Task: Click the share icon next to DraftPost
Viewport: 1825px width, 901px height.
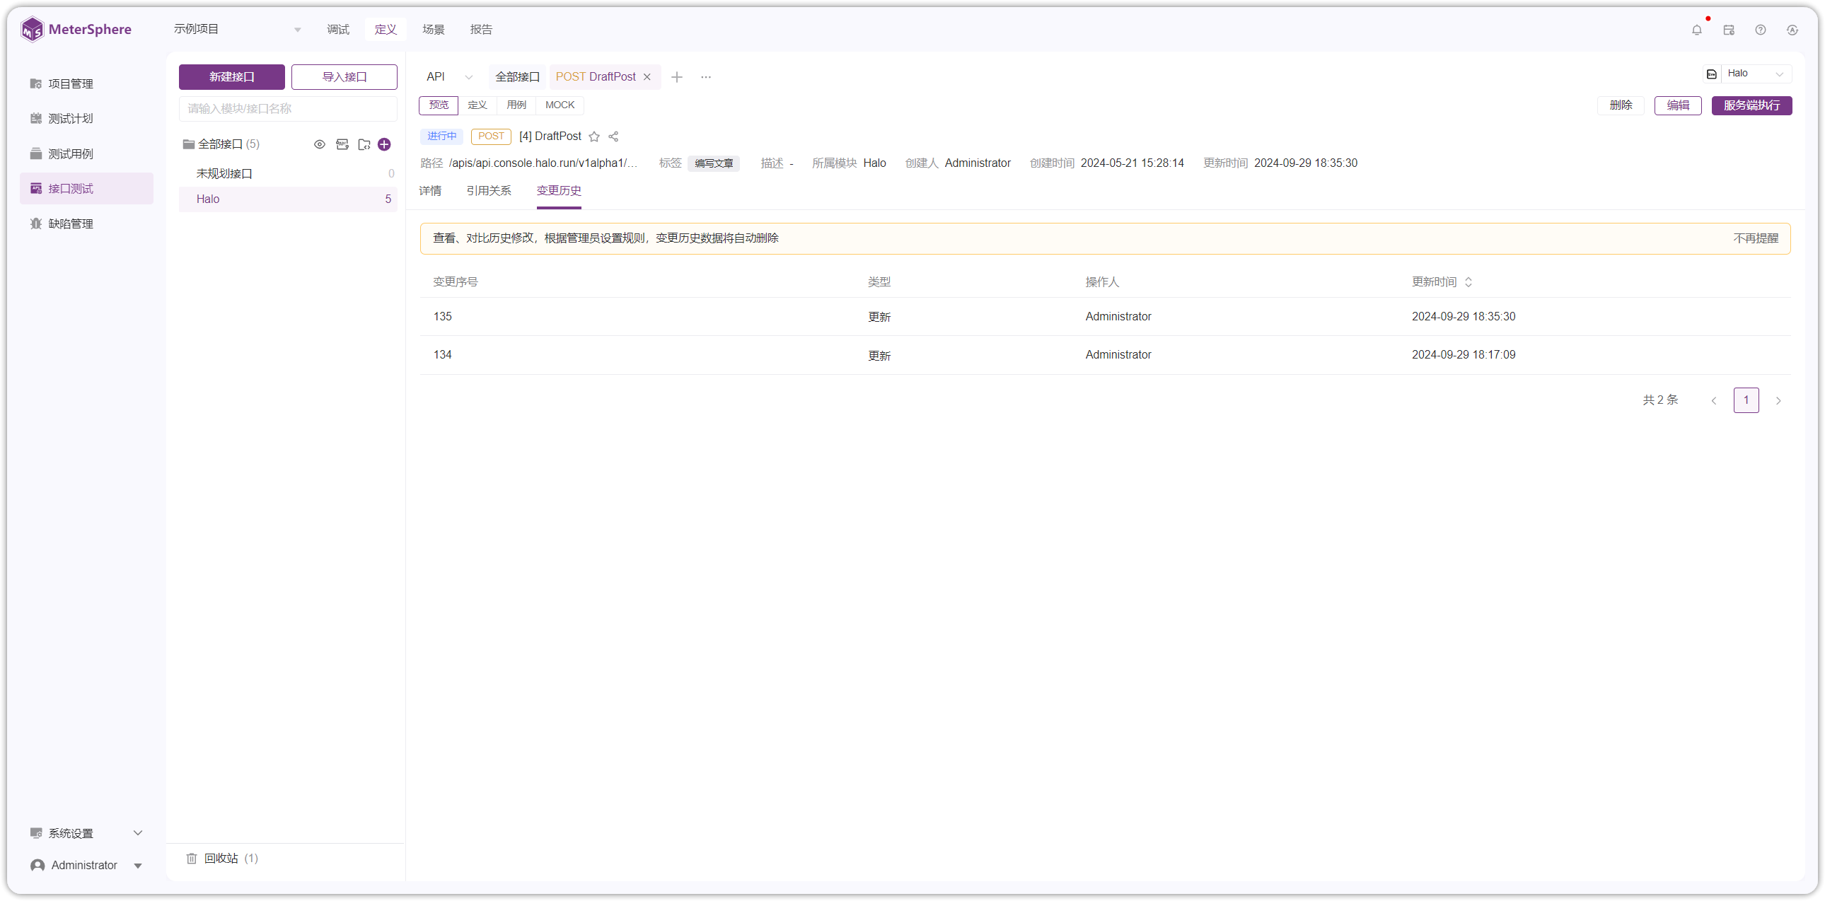Action: [613, 136]
